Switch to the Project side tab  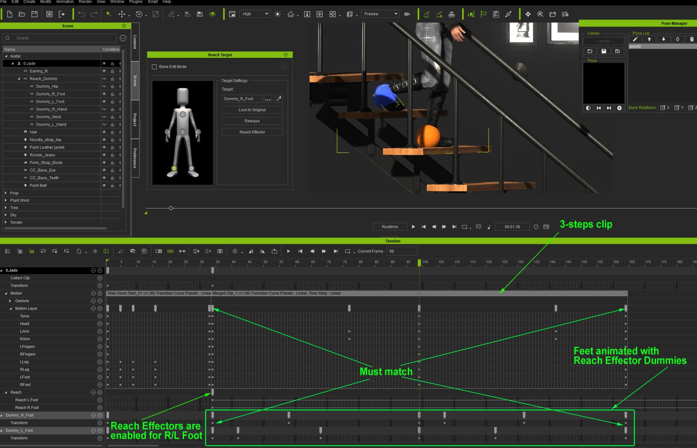point(135,119)
